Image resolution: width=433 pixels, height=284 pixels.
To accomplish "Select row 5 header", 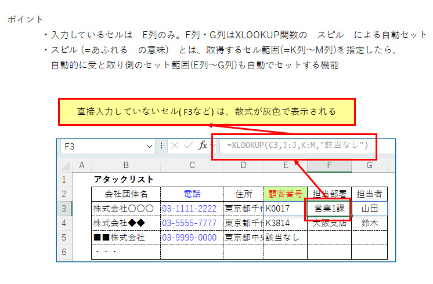I will coord(65,237).
